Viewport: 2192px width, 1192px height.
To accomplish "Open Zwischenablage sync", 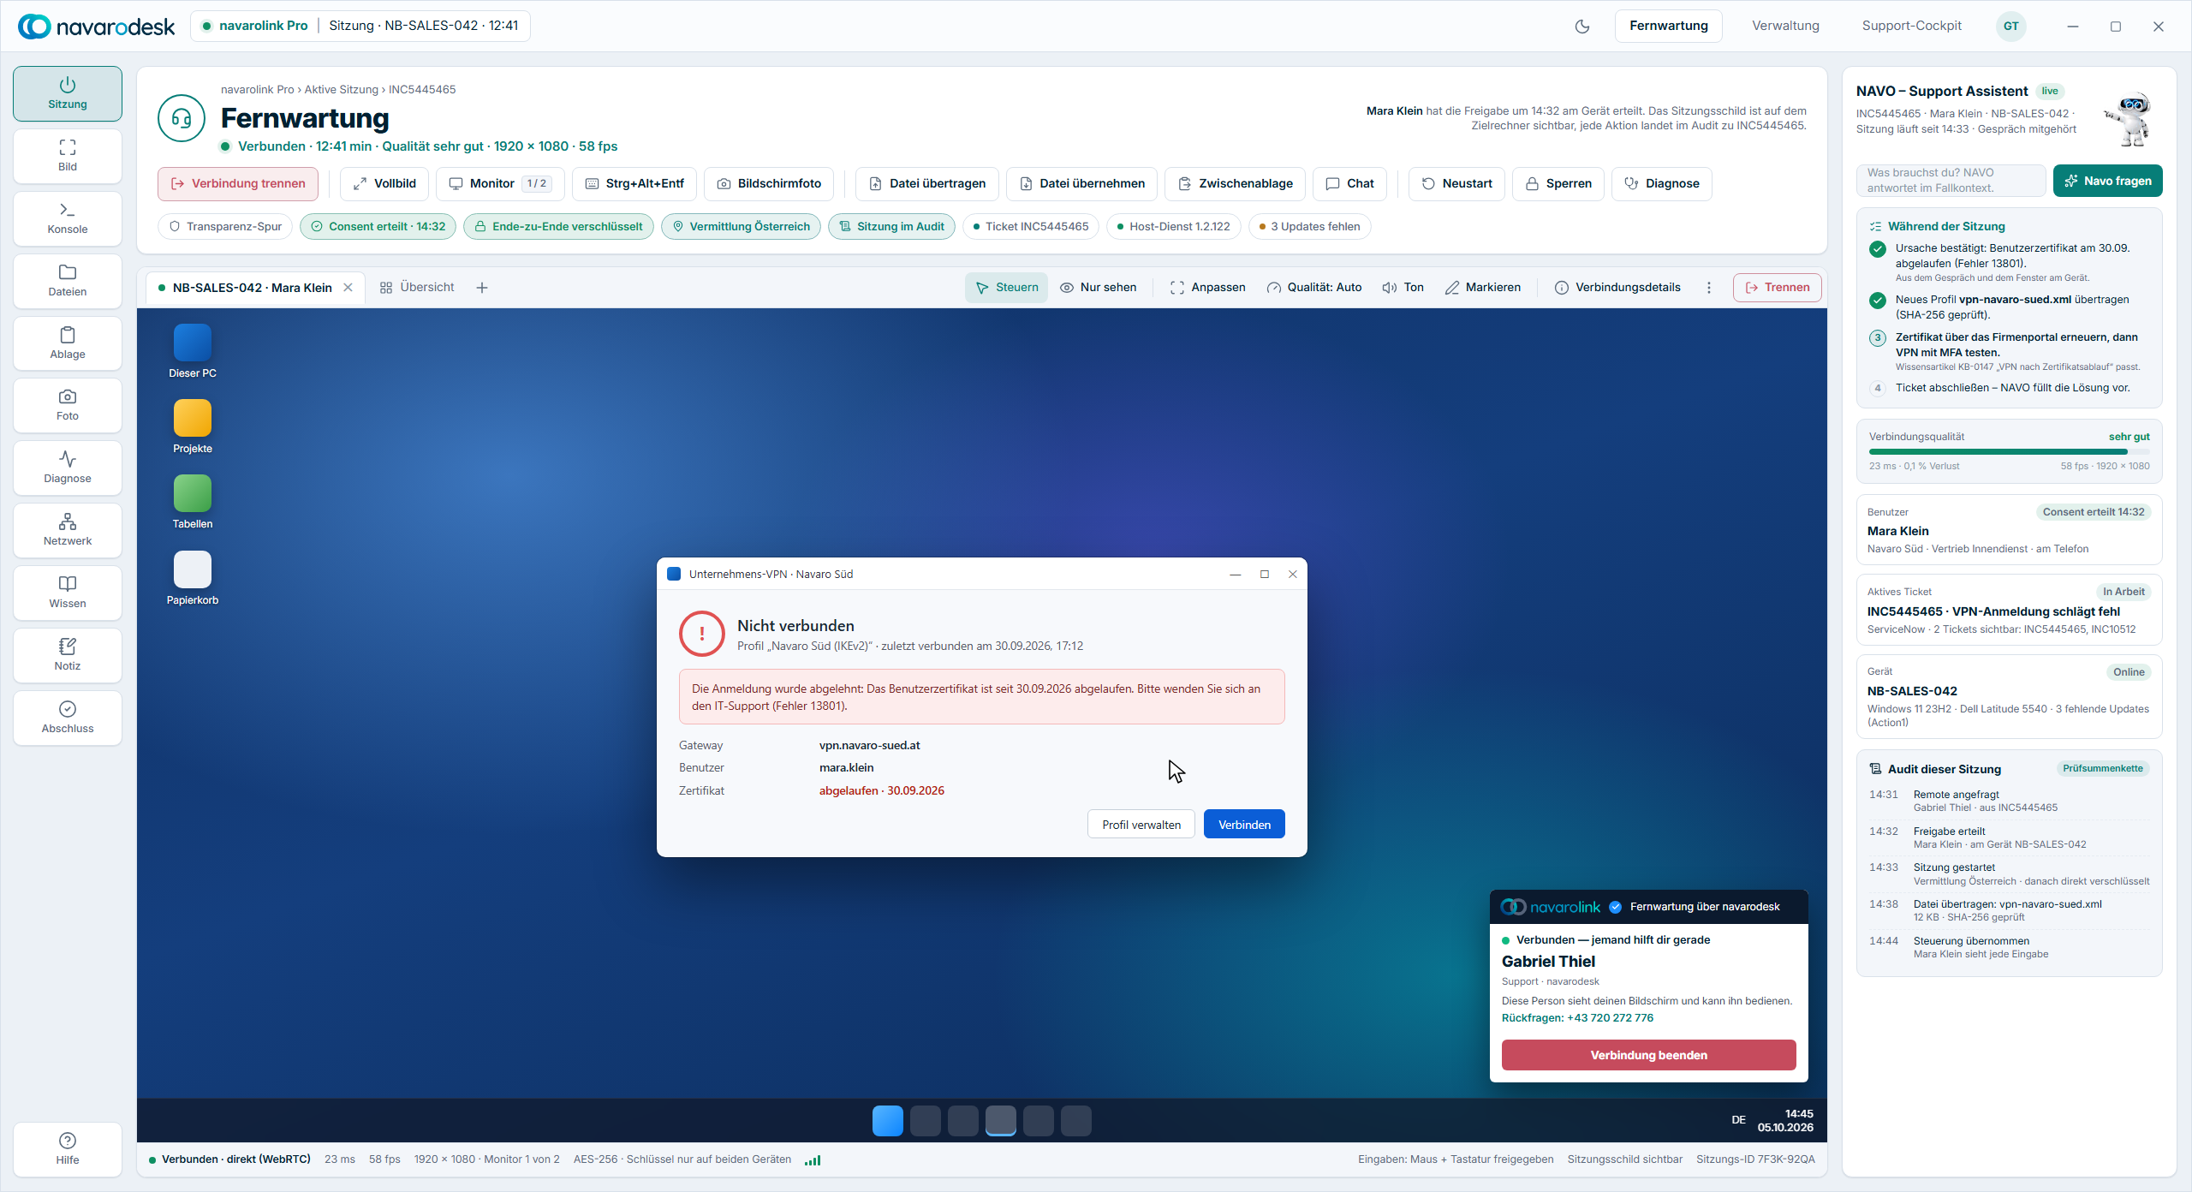I will [x=1236, y=183].
